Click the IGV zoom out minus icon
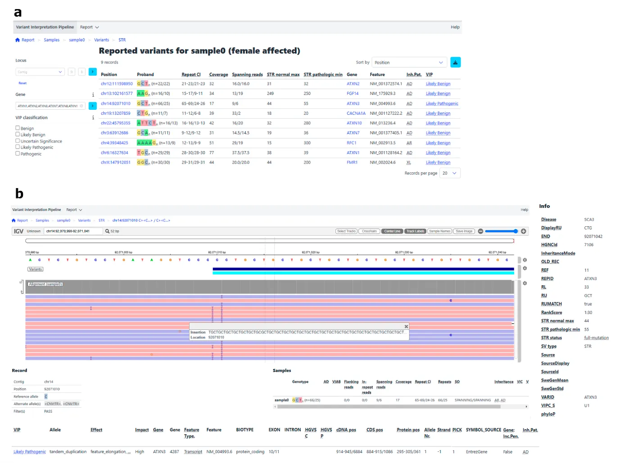This screenshot has height=463, width=620. (x=480, y=231)
